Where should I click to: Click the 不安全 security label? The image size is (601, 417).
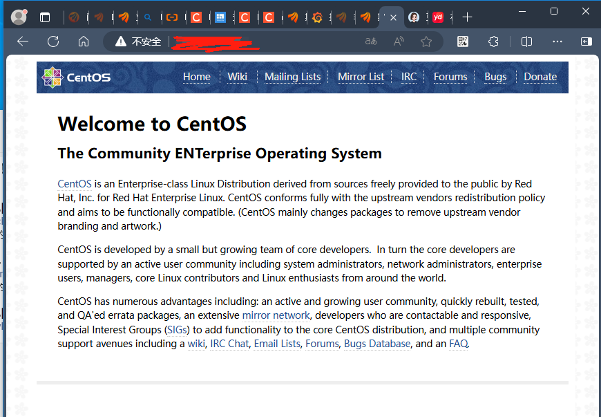click(x=146, y=41)
